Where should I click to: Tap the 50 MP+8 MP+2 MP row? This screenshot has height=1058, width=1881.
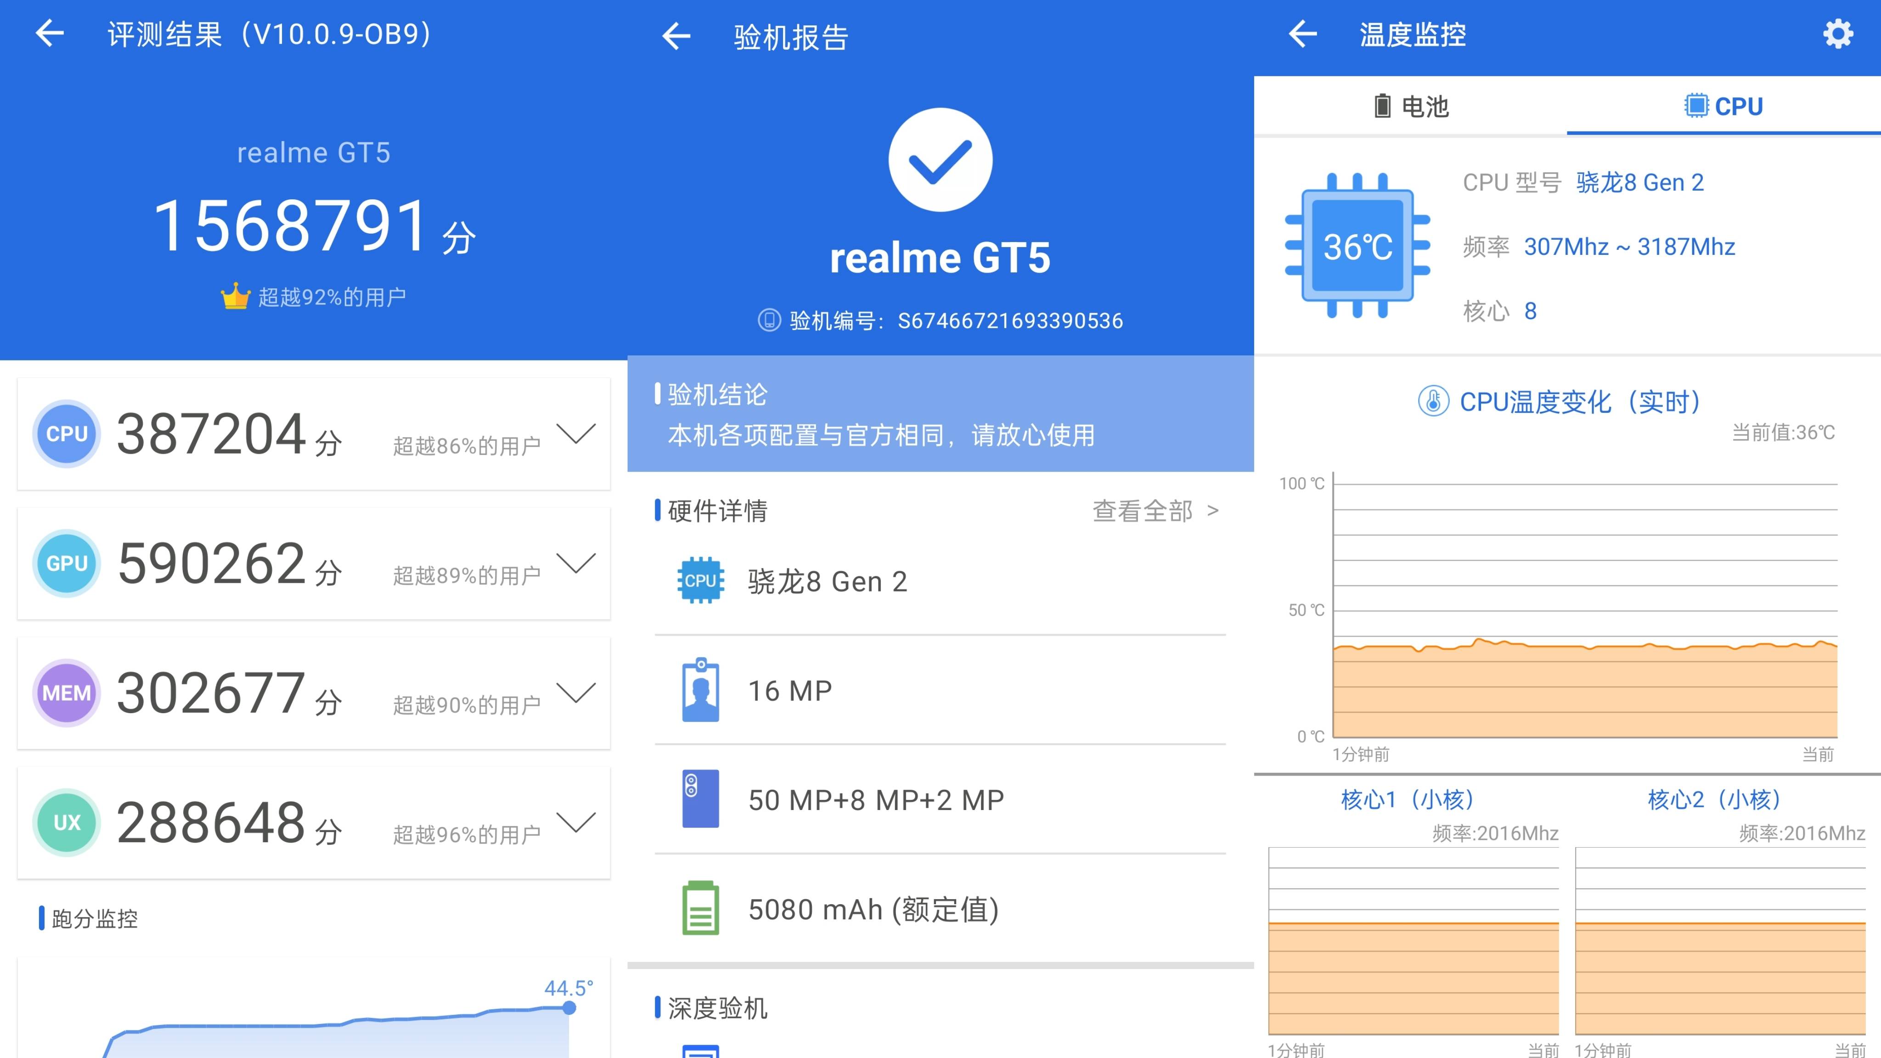[x=940, y=799]
